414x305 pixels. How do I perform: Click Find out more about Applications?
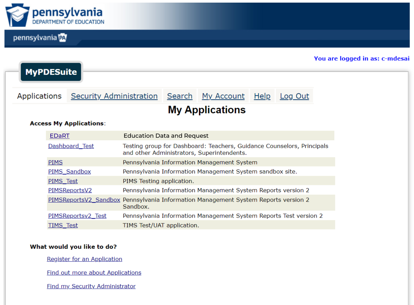(94, 273)
